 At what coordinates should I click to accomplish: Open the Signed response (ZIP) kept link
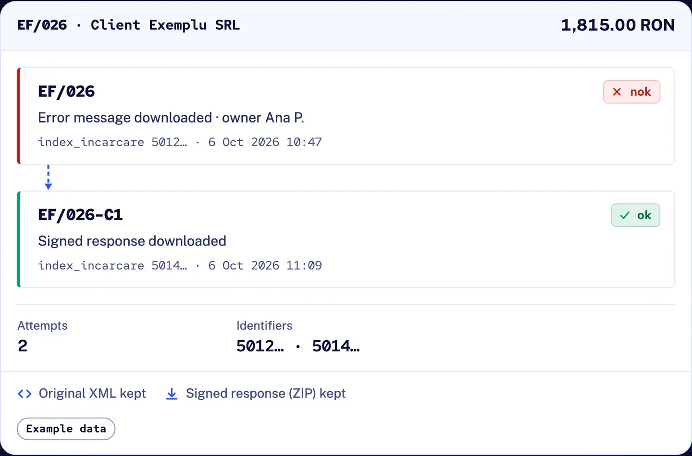[x=266, y=394]
